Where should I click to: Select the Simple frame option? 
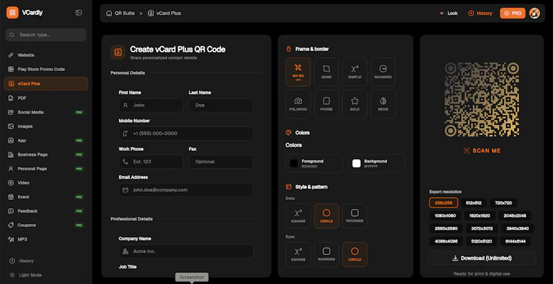click(x=355, y=72)
